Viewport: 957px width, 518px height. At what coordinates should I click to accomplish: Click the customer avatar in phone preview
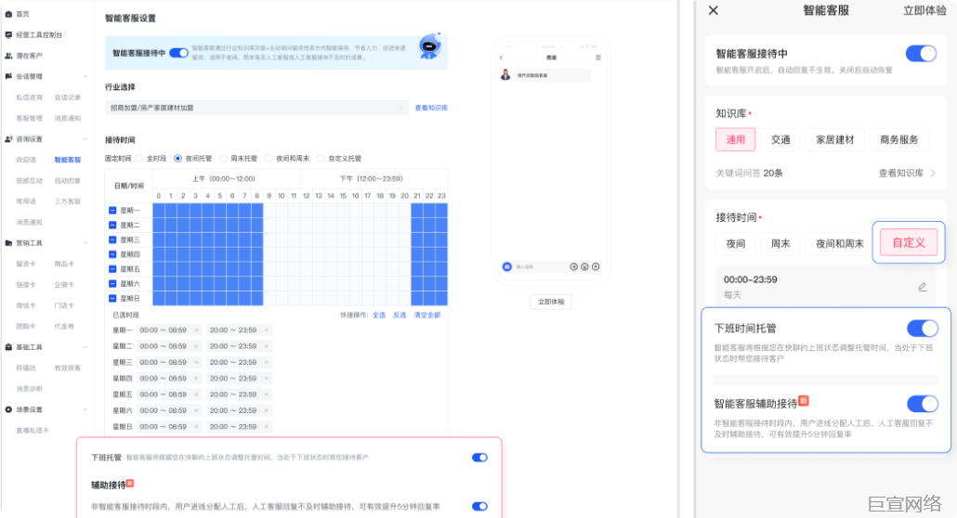click(x=505, y=75)
